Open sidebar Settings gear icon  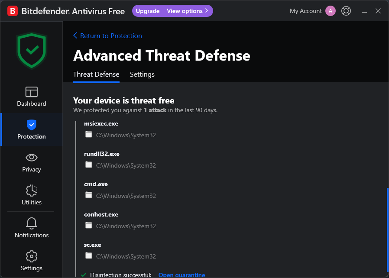(x=32, y=256)
